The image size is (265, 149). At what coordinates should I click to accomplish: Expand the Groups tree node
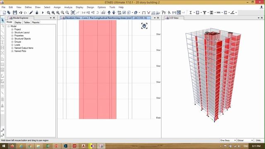click(x=12, y=42)
